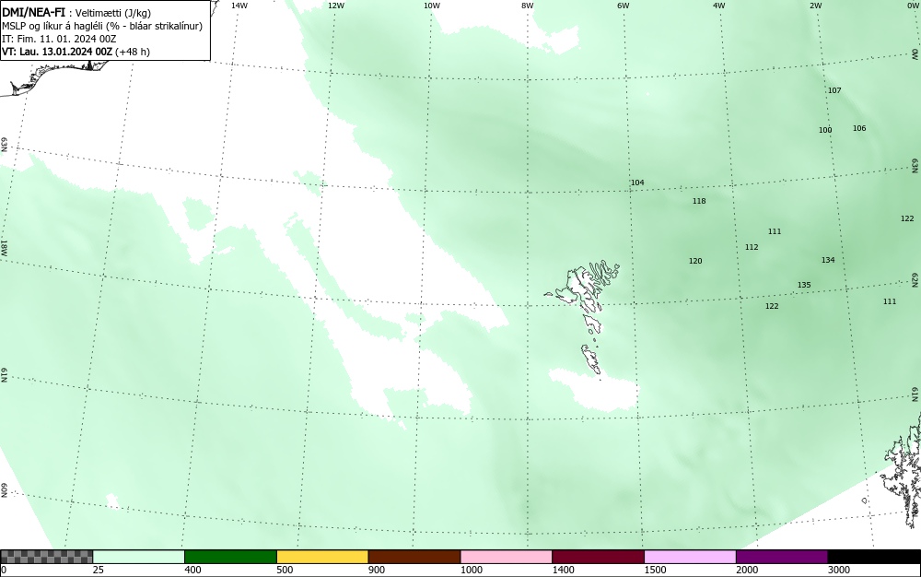Select the dark maroon 1400–1500 legend swatch
921x577 pixels.
[x=598, y=557]
